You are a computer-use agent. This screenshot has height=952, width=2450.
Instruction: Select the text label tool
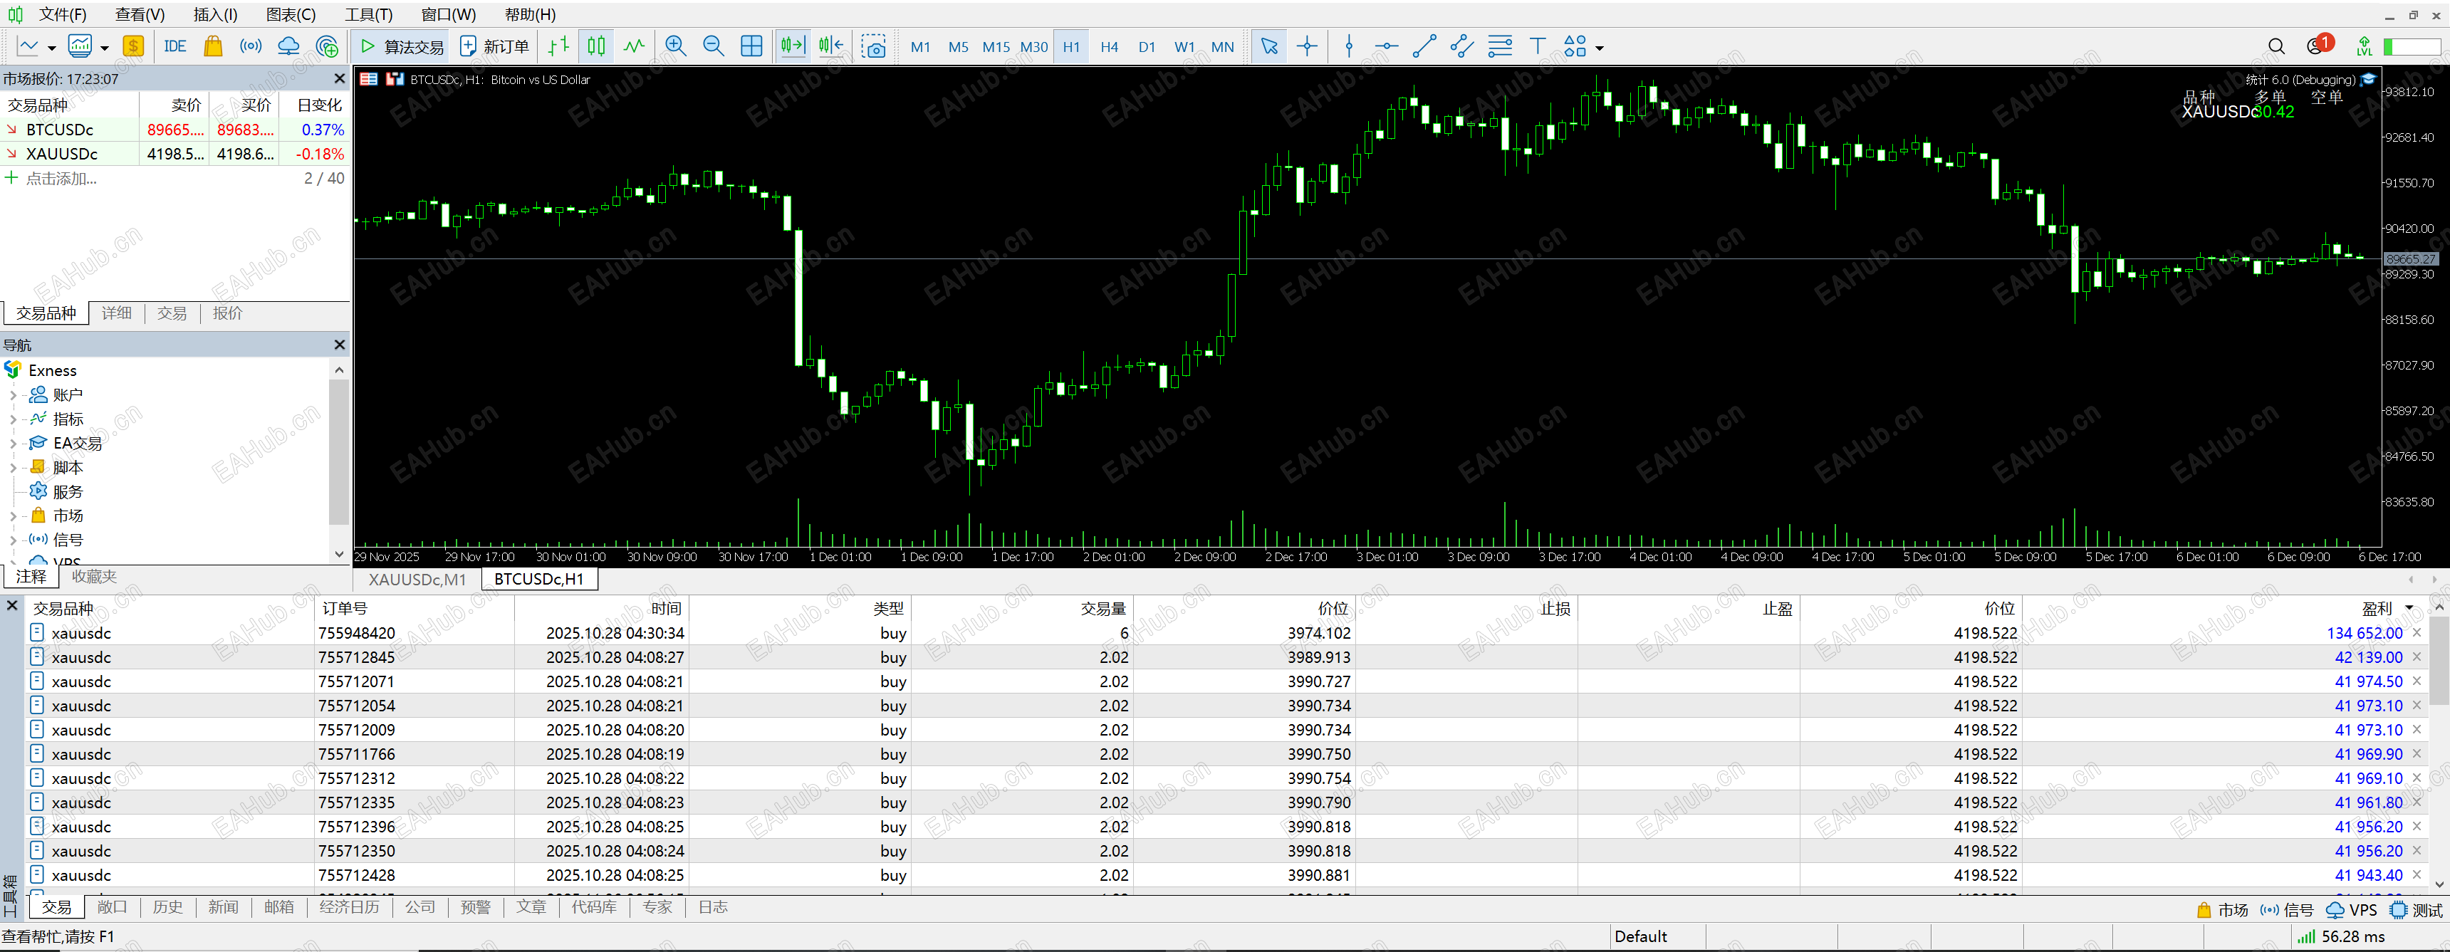1537,46
